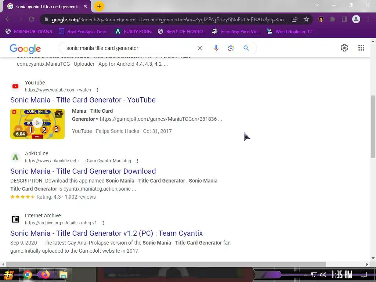Click the 1:35 AM taskbar clock
The image size is (376, 282).
tap(342, 275)
